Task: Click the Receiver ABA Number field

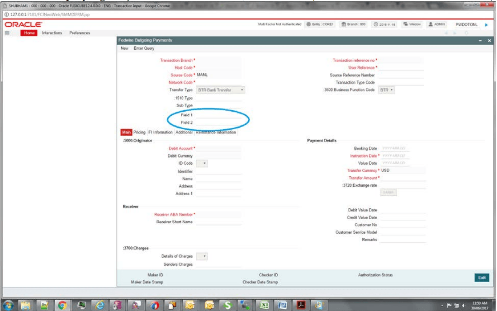Action: coord(218,215)
